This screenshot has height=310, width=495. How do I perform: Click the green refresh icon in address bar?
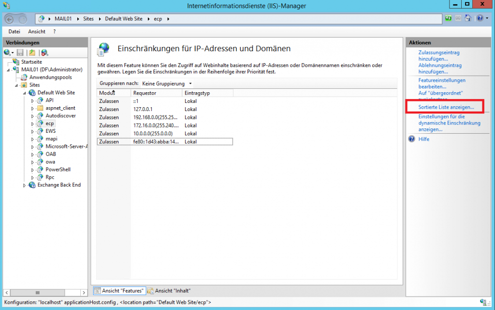(448, 18)
